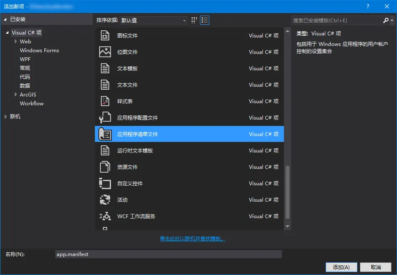Switch to medium icons list view
This screenshot has width=397, height=275.
pos(205,20)
